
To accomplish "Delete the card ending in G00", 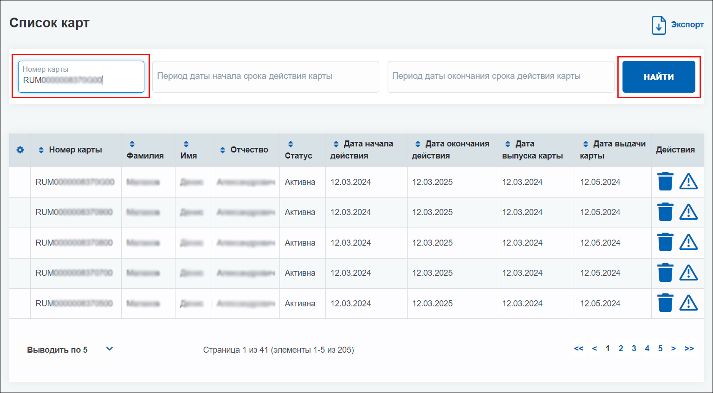I will click(665, 182).
